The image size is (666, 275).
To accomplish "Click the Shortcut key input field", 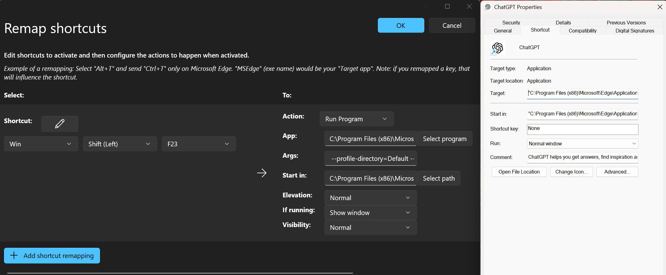I will click(x=582, y=129).
